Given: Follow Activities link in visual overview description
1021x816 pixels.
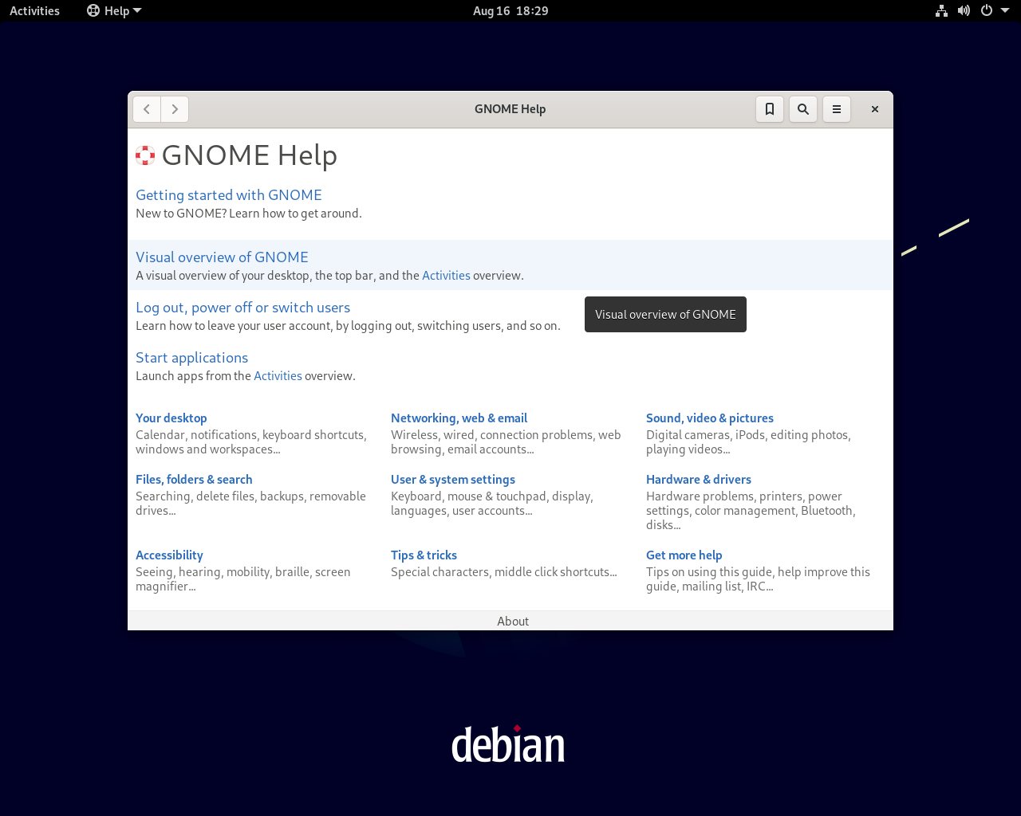Looking at the screenshot, I should 446,276.
